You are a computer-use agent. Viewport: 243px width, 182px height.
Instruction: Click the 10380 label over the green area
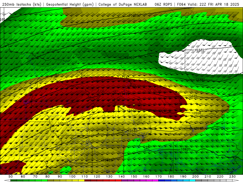200,80
